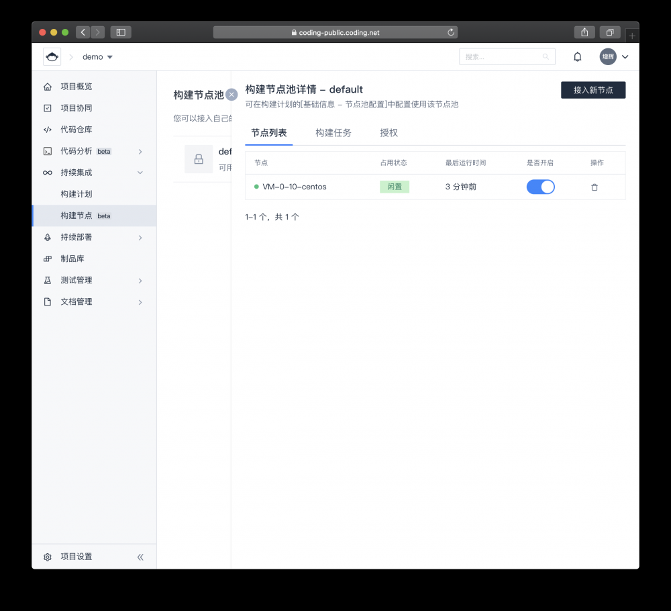Screen dimensions: 671x611
Task: Open 项目设置 at the sidebar bottom
Action: click(x=69, y=556)
